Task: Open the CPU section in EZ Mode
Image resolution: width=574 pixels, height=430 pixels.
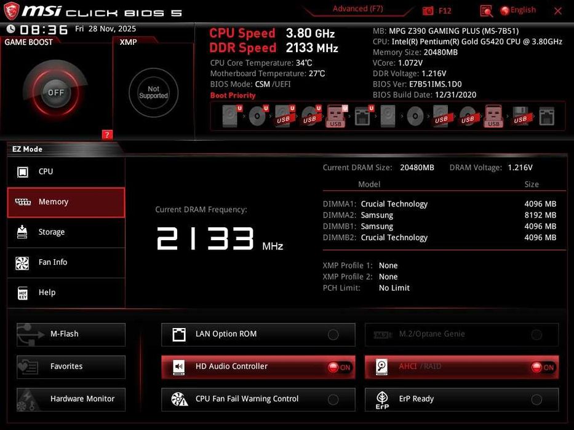Action: point(66,171)
